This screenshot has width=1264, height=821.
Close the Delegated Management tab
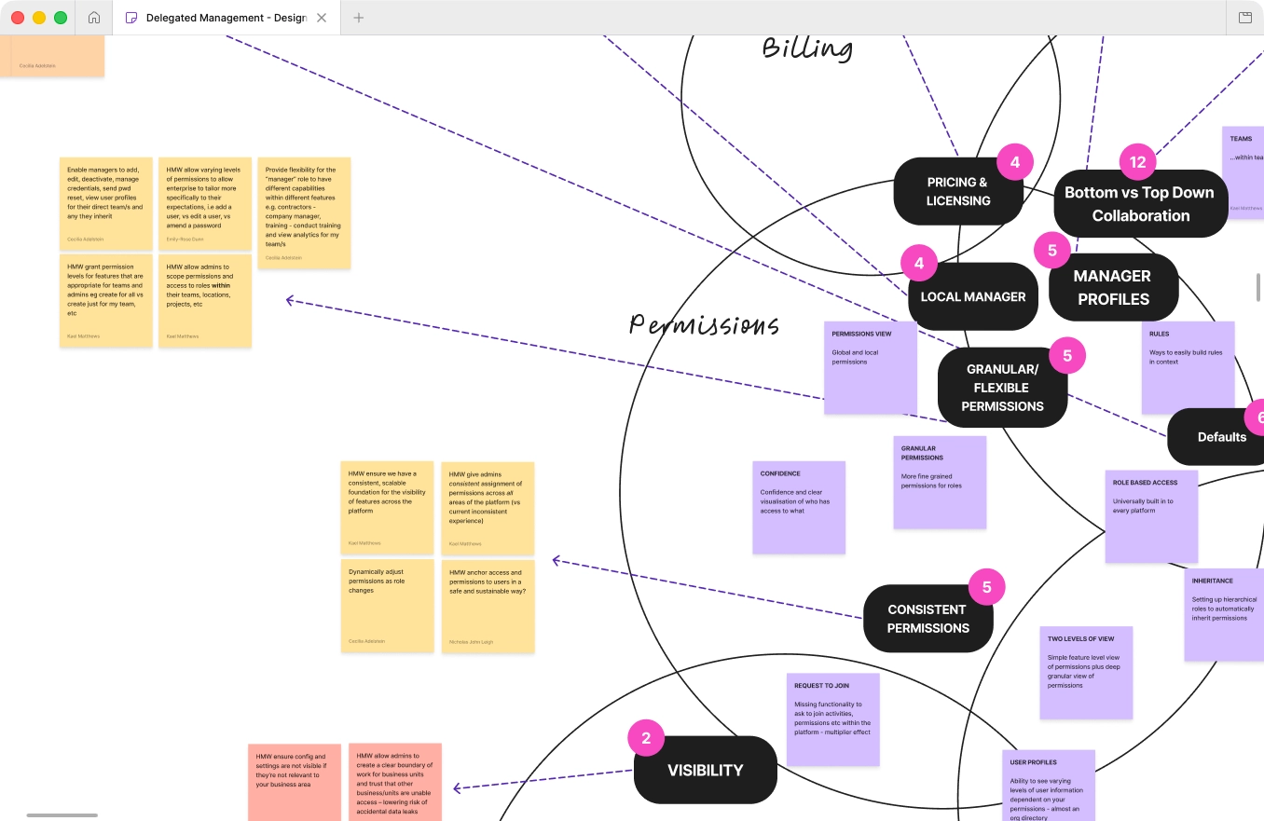pos(322,18)
